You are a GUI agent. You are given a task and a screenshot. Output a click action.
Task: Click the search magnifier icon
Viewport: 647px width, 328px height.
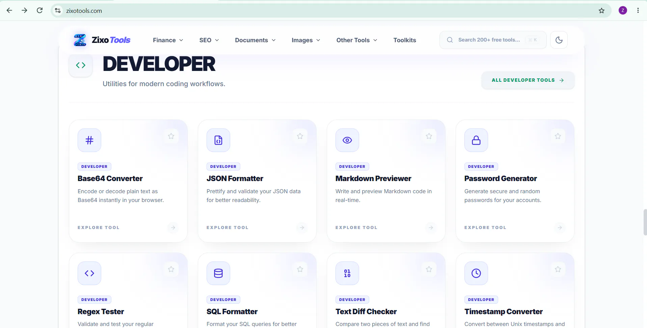[x=450, y=40]
